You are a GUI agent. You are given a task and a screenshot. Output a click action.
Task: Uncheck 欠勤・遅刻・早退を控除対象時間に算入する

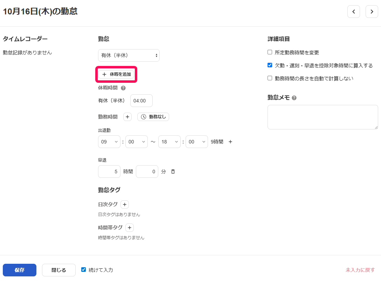pos(270,65)
